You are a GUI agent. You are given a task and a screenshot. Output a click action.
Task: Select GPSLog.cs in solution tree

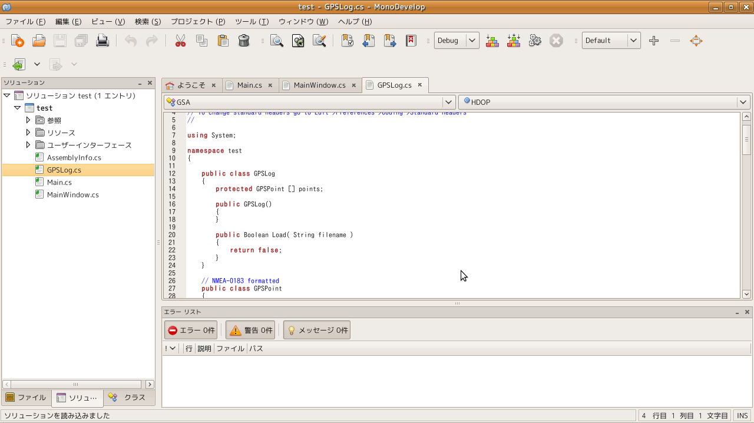(64, 170)
